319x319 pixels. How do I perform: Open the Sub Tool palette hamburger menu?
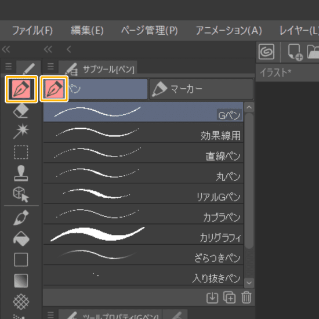(50, 66)
